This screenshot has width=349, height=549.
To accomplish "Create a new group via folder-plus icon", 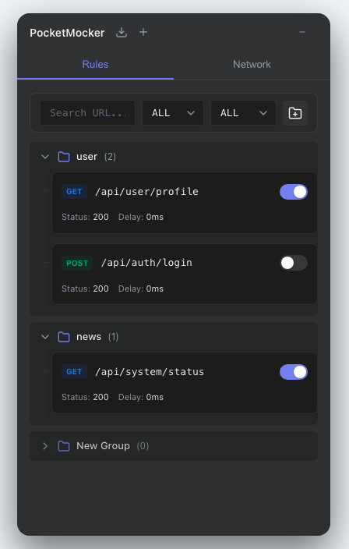I will tap(295, 113).
